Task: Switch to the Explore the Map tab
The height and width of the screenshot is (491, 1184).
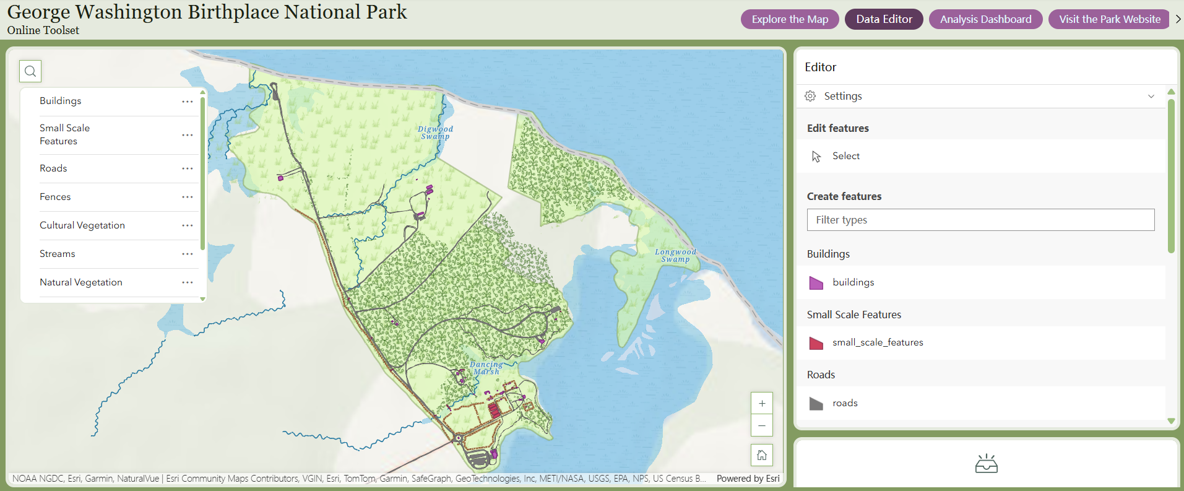Action: pos(790,19)
